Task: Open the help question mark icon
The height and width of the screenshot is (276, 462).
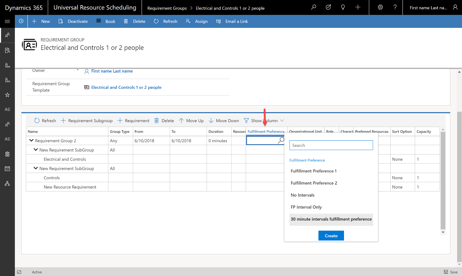Action: 395,7
